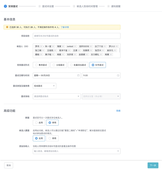Remove candidate 刘亦菲 tag
The width and height of the screenshot is (162, 169).
click(75, 55)
